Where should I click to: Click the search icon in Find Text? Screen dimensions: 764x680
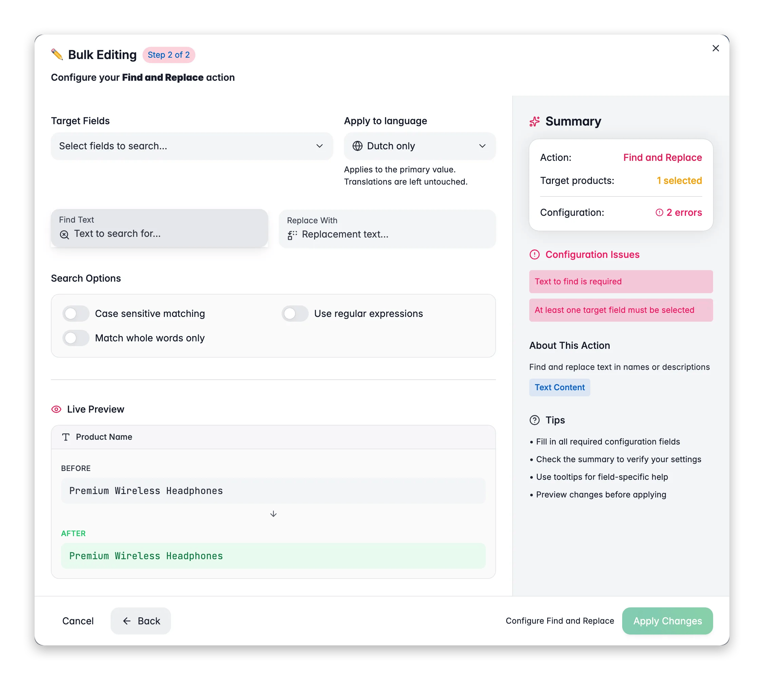click(x=64, y=234)
